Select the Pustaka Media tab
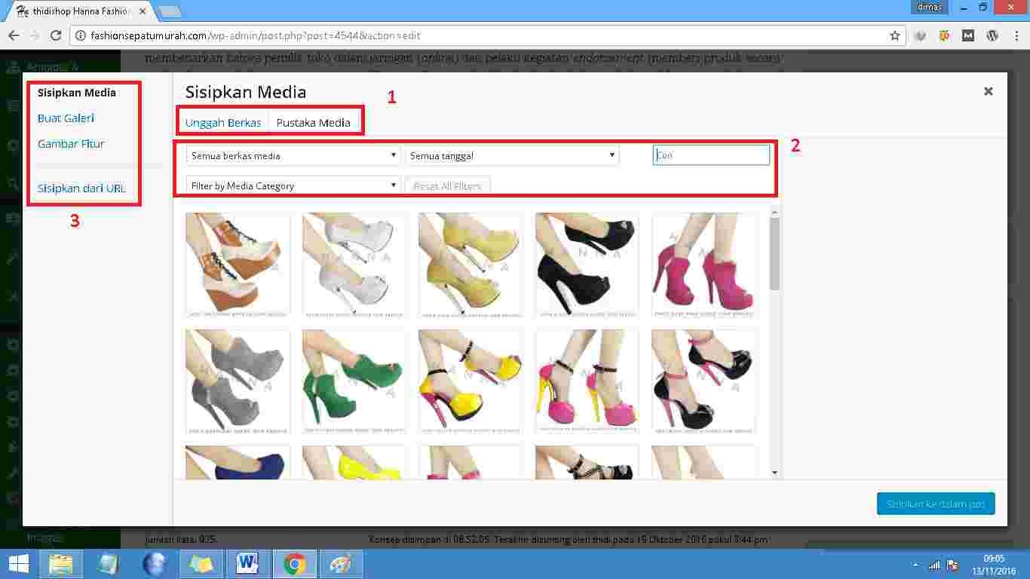Screen dimensions: 1030x579 pyautogui.click(x=313, y=122)
